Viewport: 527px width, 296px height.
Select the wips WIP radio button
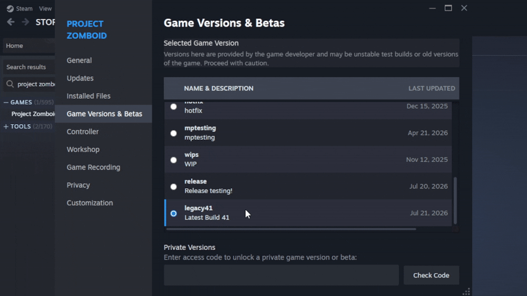[173, 160]
